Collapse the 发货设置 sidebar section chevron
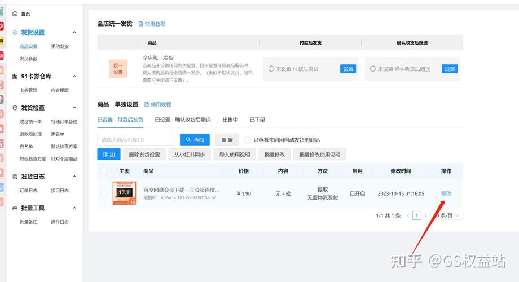The height and width of the screenshot is (282, 519). [74, 33]
